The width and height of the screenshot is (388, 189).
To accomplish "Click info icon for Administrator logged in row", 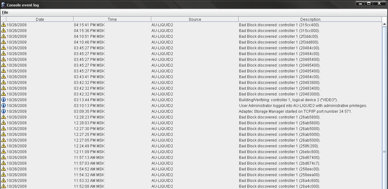I will point(4,106).
